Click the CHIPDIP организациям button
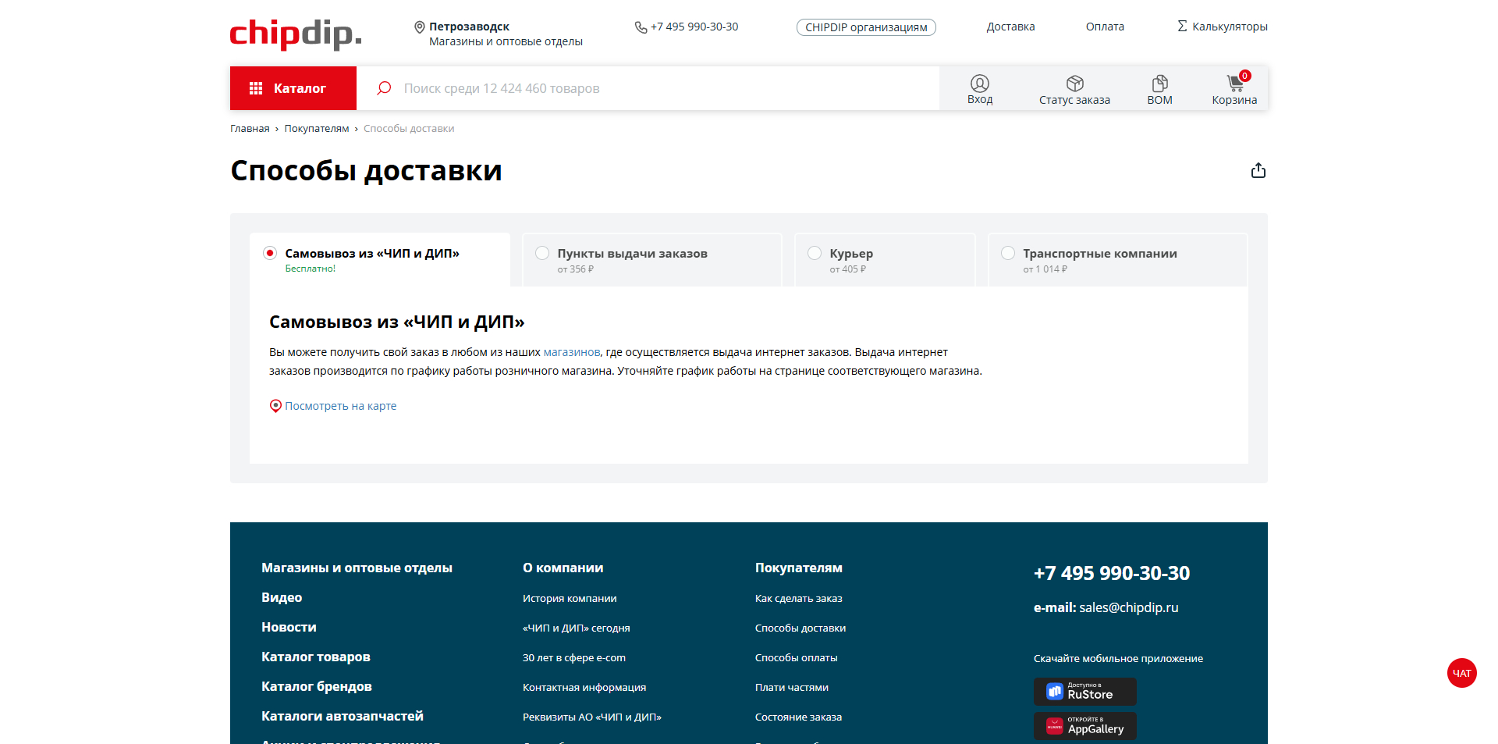 pos(865,27)
